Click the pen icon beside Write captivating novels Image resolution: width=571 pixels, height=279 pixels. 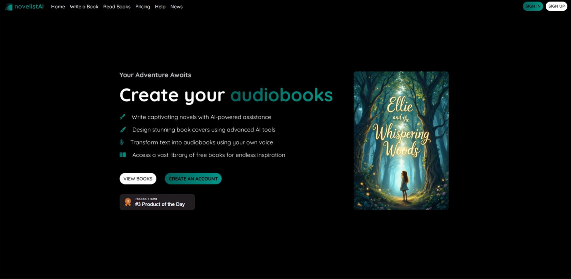tap(122, 117)
